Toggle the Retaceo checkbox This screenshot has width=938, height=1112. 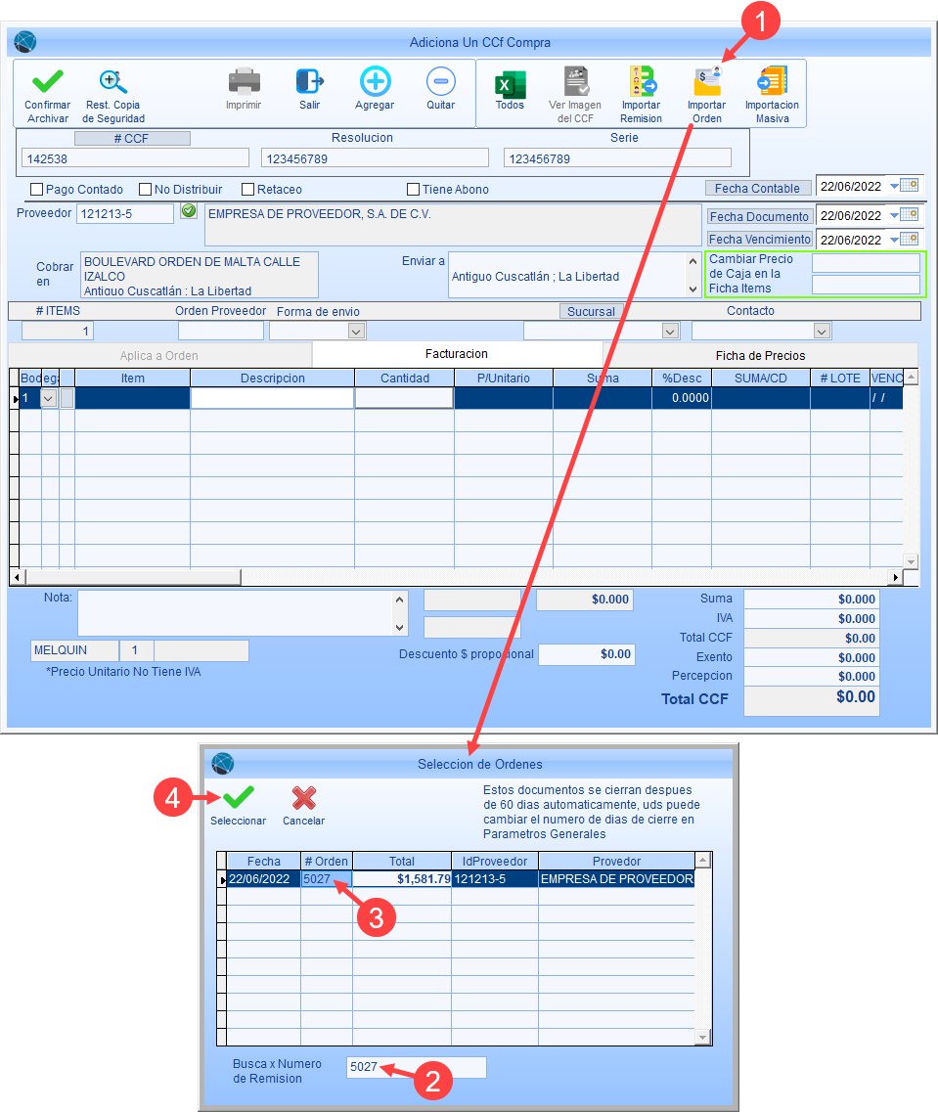248,190
